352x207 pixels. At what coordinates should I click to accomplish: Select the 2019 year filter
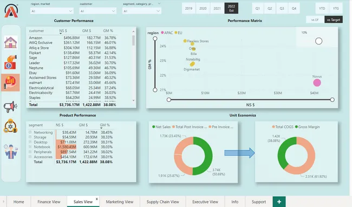tap(188, 8)
